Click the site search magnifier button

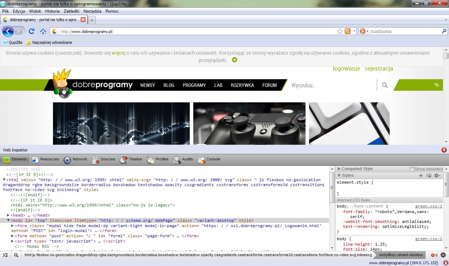pyautogui.click(x=385, y=85)
